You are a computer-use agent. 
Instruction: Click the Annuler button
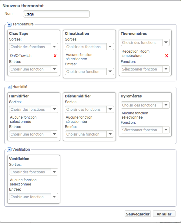coord(164,214)
